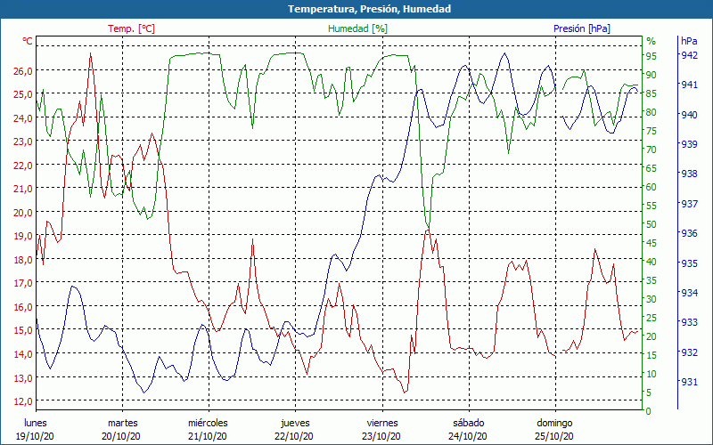The height and width of the screenshot is (445, 713).
Task: Click the 12,0 temperature axis value
Action: click(x=24, y=401)
